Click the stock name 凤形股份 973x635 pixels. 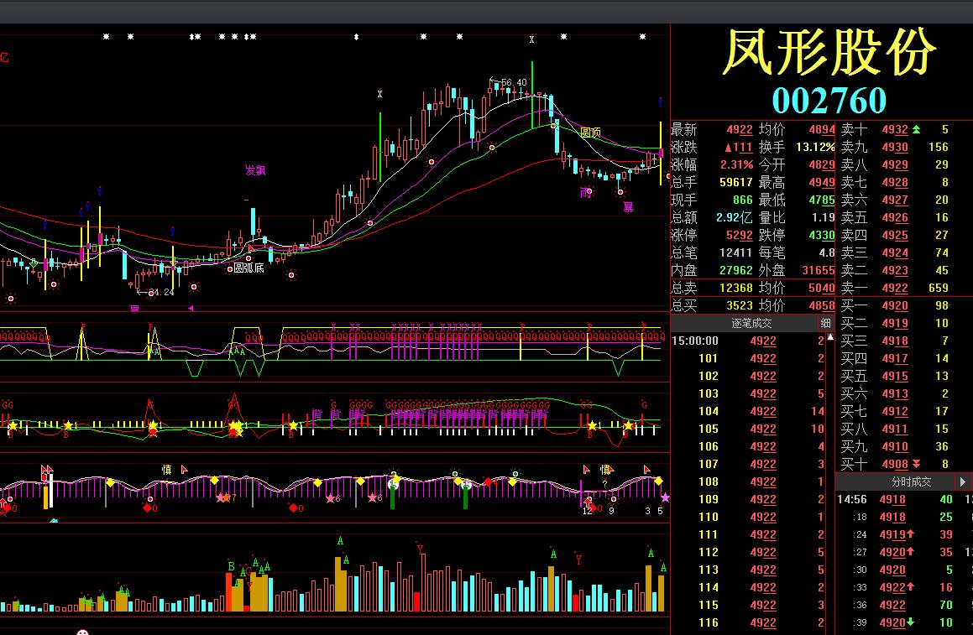click(x=829, y=53)
